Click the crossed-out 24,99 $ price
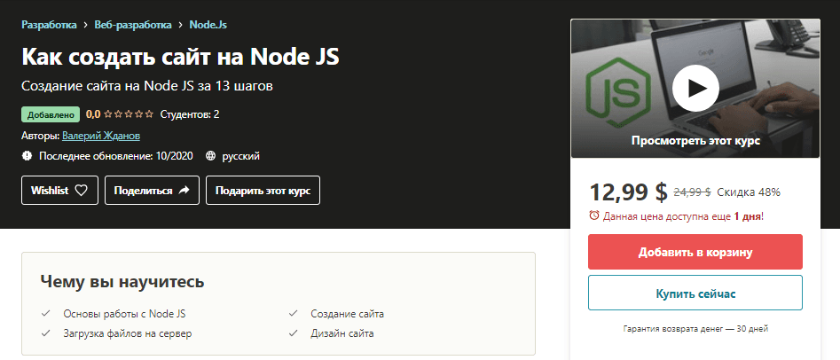840x360 pixels. (692, 192)
